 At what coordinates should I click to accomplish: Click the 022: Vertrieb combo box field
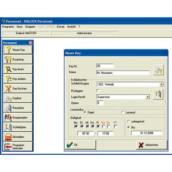[x=130, y=84]
